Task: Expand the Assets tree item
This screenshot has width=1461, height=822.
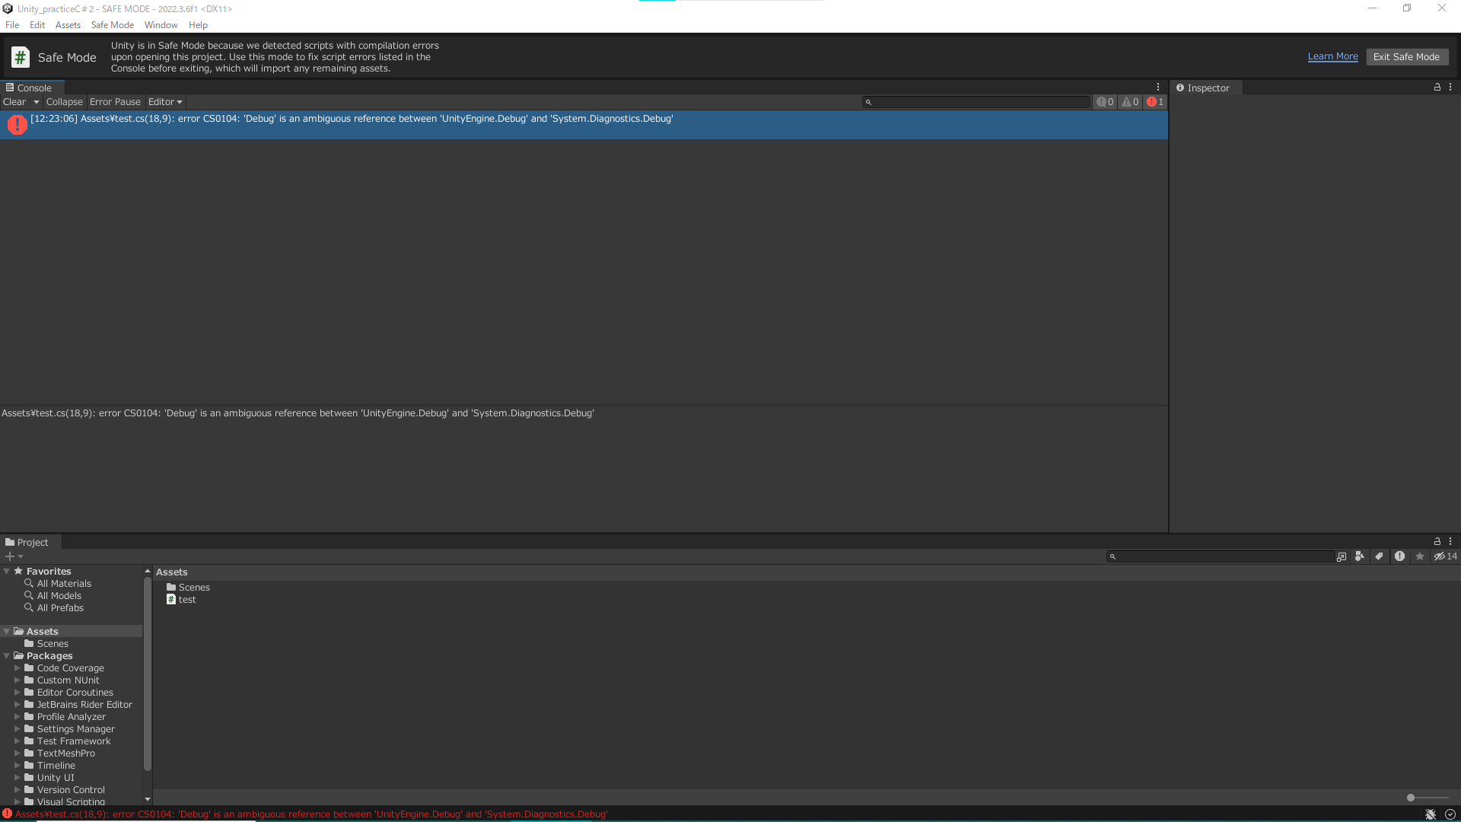Action: point(7,630)
